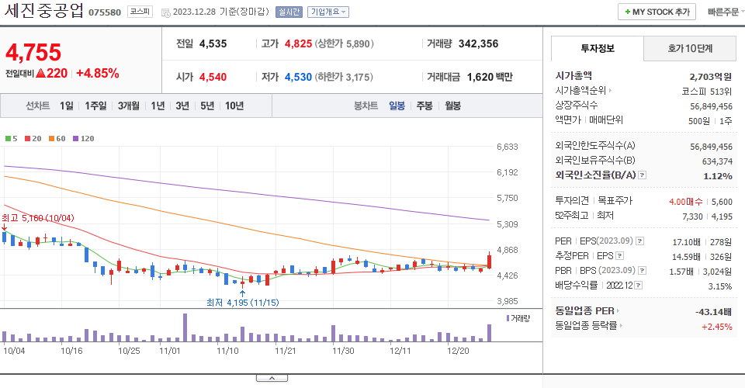
Task: Select the 월봉 candlestick chart
Action: tap(452, 106)
